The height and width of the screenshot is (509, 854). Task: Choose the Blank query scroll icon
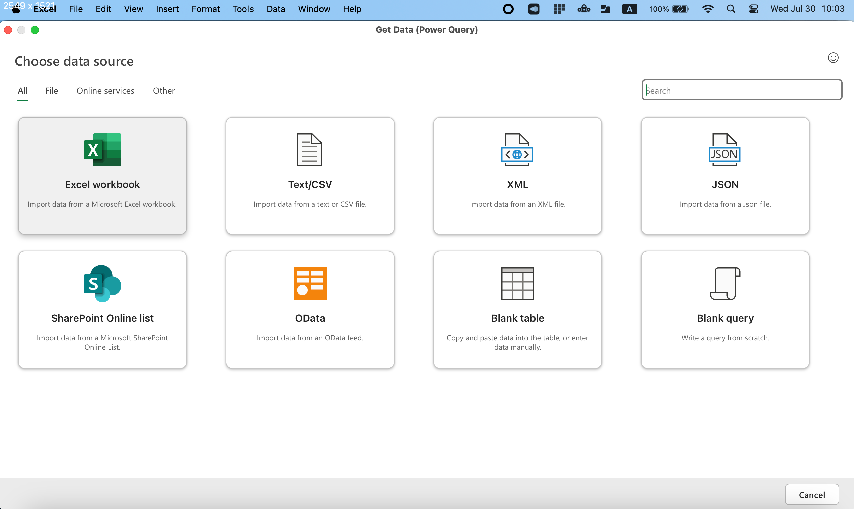[x=725, y=284]
